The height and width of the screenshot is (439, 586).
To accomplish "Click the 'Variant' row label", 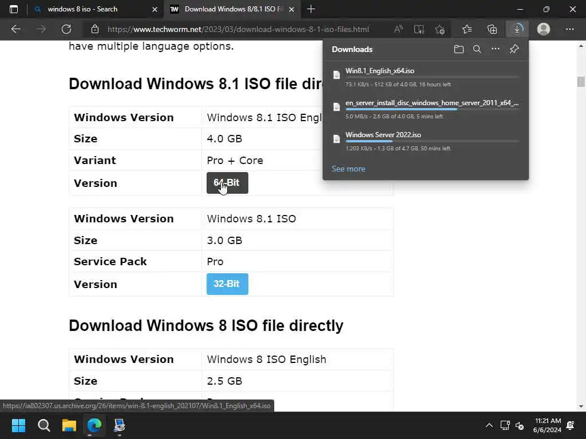I will [95, 161].
